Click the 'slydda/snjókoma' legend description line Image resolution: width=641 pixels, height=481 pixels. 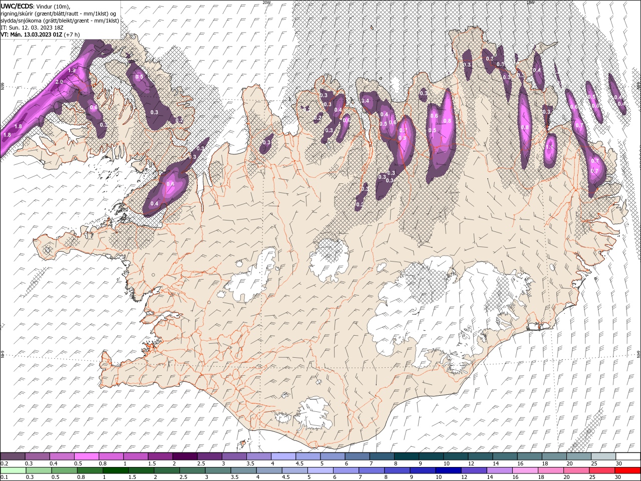tap(60, 21)
